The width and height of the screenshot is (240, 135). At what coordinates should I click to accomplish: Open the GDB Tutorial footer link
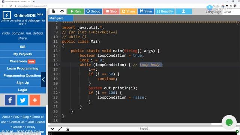click(36, 122)
